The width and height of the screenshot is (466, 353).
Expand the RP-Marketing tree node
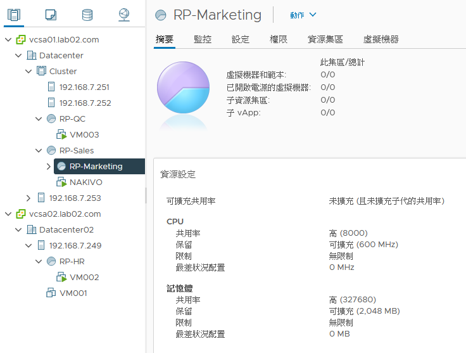pos(49,167)
